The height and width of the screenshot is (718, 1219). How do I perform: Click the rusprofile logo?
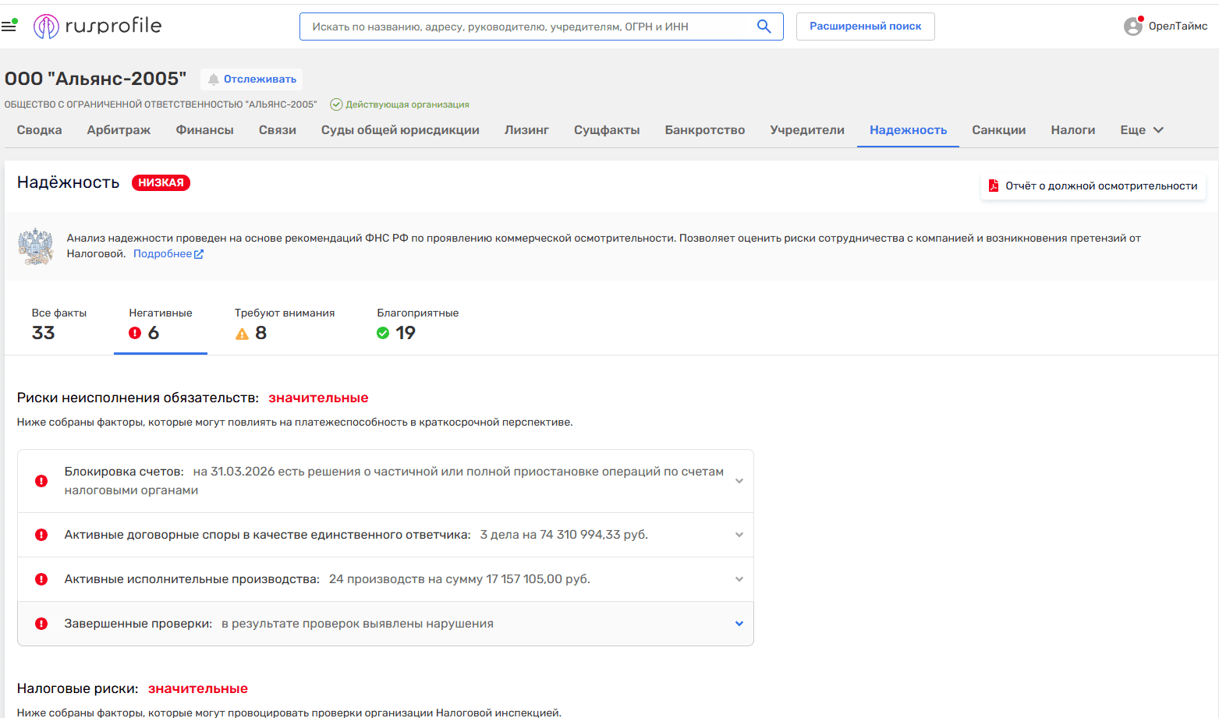coord(98,27)
